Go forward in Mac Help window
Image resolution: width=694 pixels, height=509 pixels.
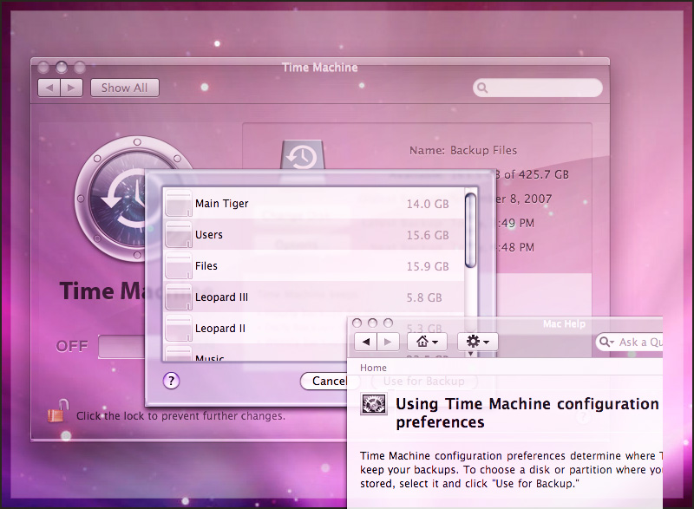click(x=388, y=342)
